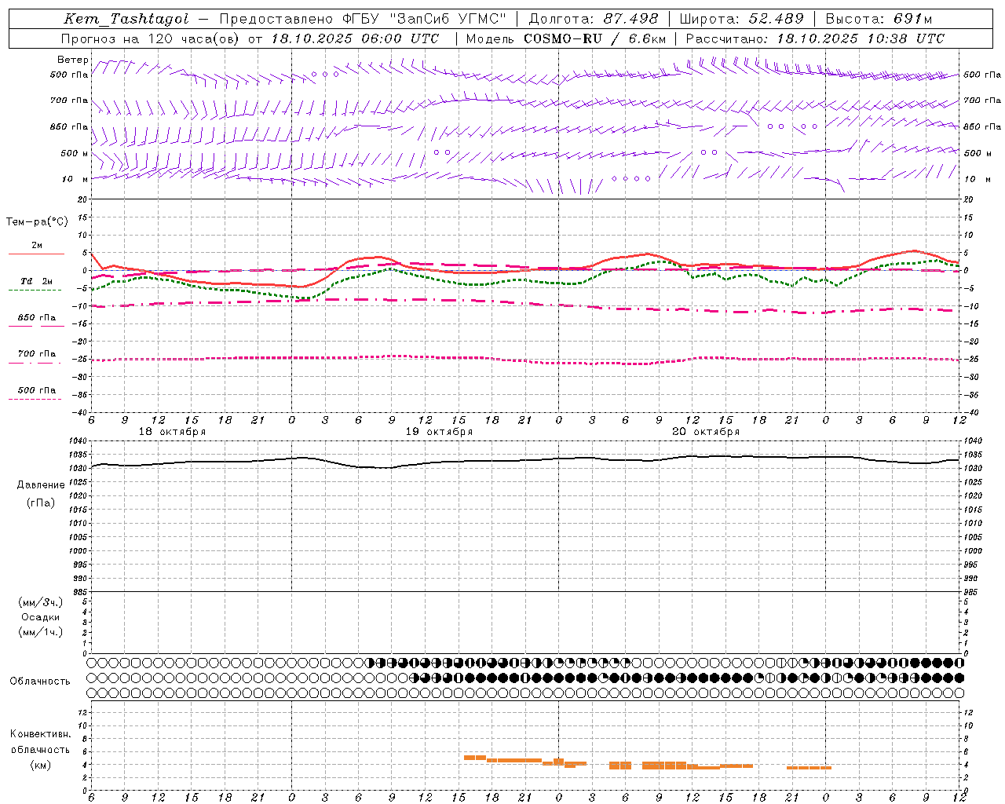
Task: Select the Широта: 52.489 header value
Action: 742,19
